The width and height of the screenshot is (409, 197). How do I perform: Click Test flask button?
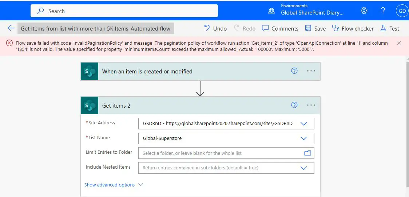click(x=390, y=28)
